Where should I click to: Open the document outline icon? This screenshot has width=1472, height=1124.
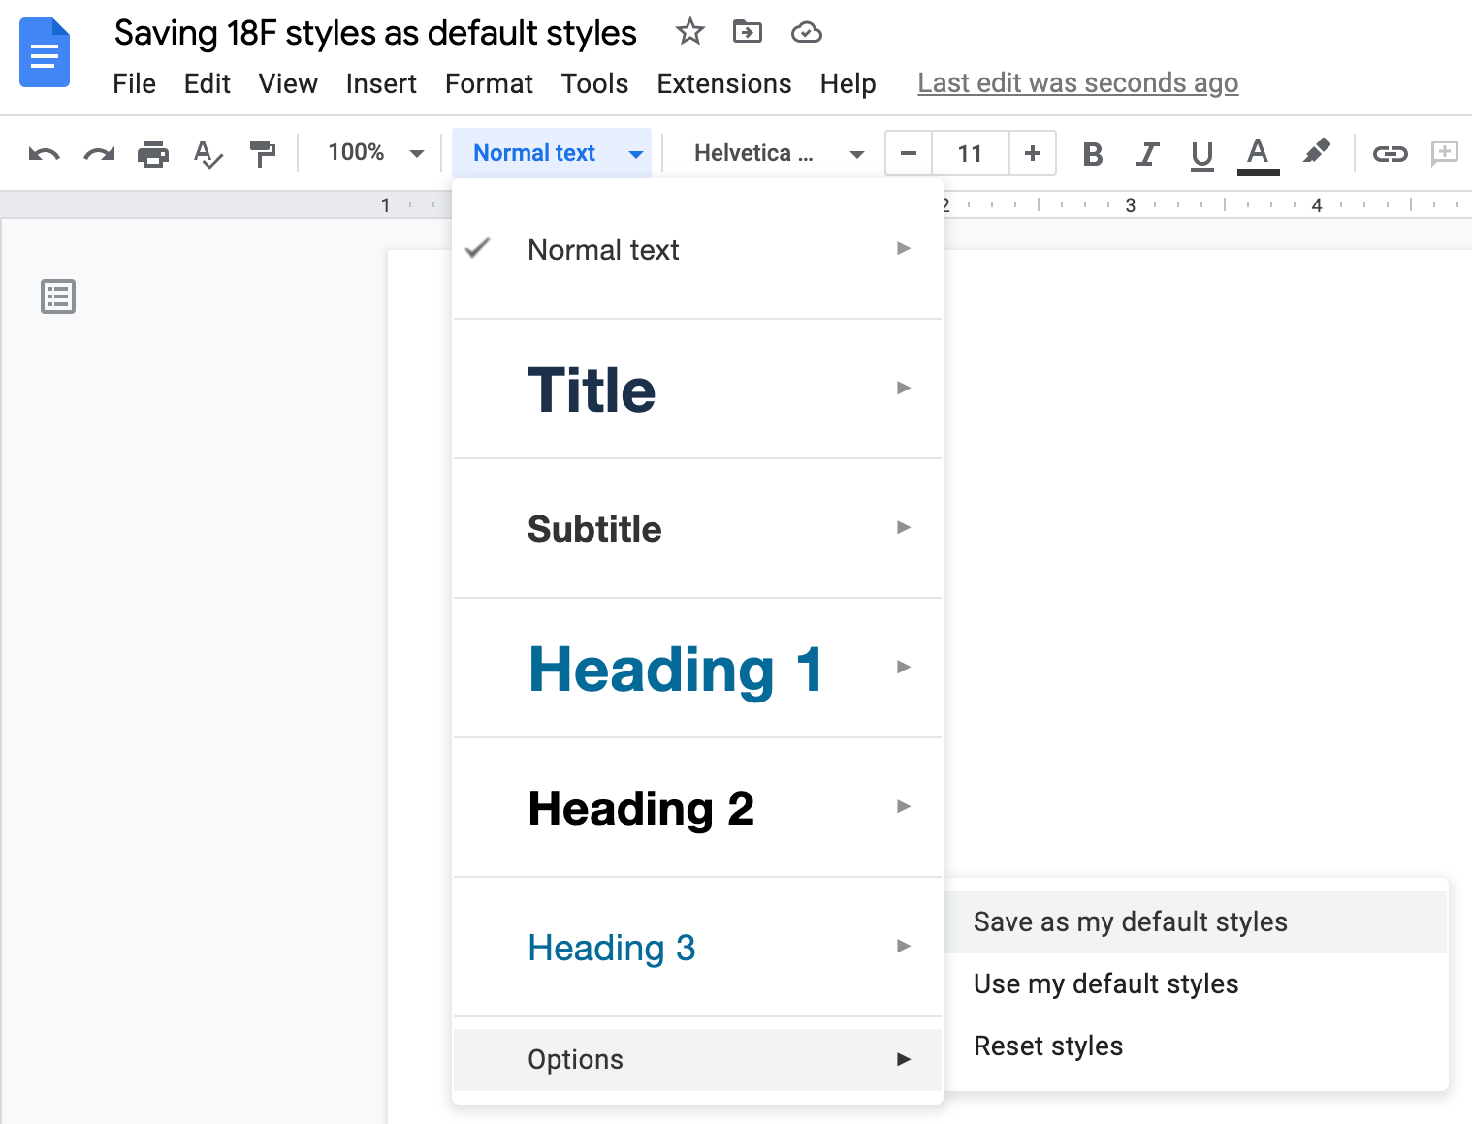point(57,297)
